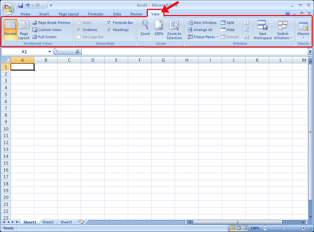Click the Office Button logo
The width and height of the screenshot is (314, 232).
pos(8,8)
